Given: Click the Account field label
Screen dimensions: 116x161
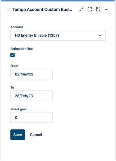Looking at the screenshot, I should (x=17, y=27).
